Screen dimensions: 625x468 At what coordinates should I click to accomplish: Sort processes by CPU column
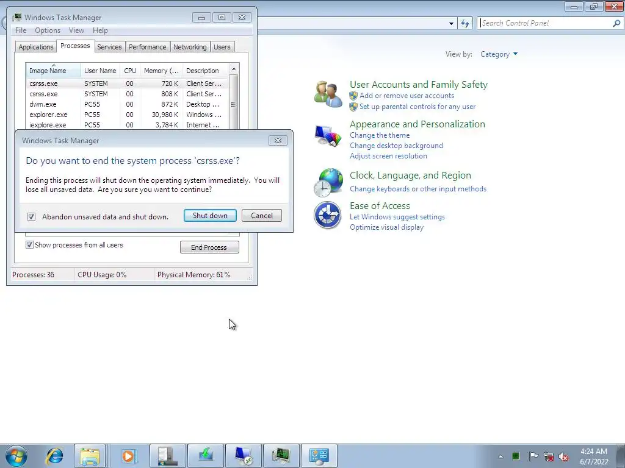130,71
